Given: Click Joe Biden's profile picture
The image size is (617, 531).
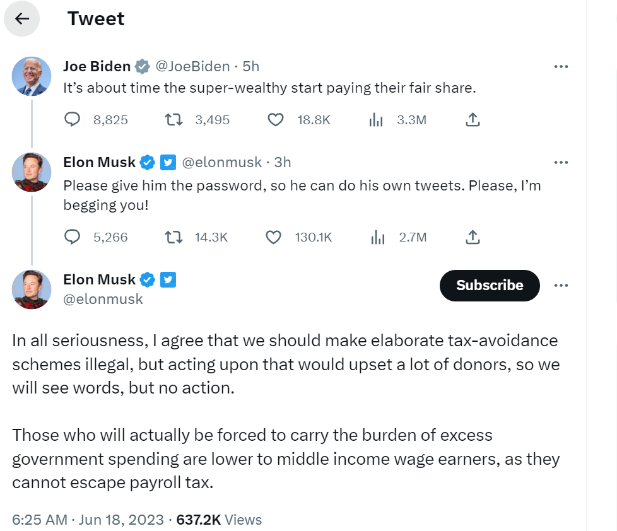Looking at the screenshot, I should (x=32, y=76).
